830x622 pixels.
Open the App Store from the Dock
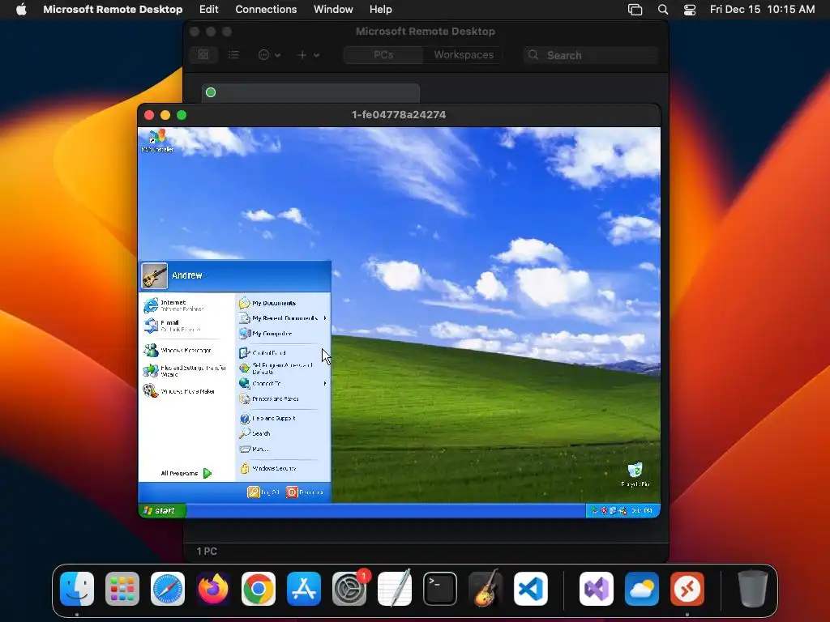[x=304, y=589]
